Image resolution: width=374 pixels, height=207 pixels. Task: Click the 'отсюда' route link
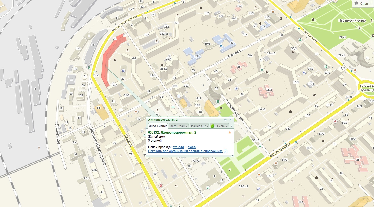pos(178,147)
